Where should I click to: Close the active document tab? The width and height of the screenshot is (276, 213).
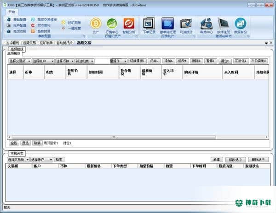click(271, 43)
